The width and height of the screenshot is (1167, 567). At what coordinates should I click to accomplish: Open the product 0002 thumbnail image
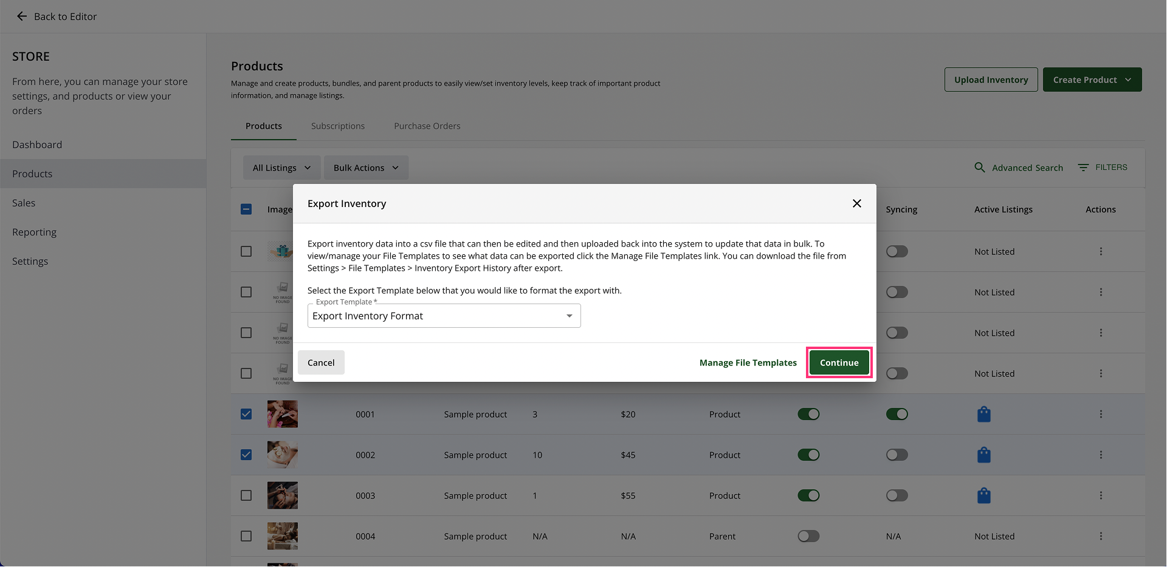tap(283, 455)
